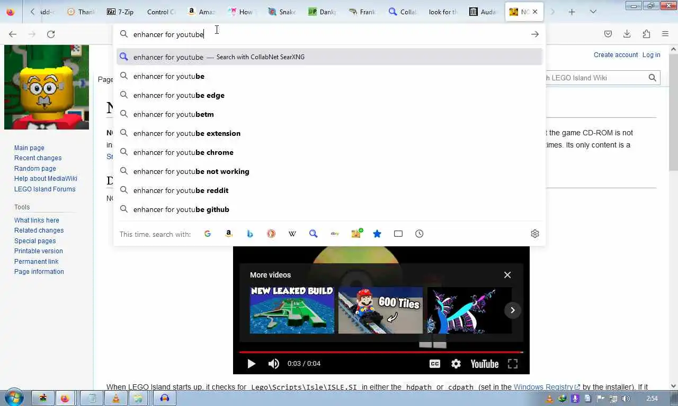Switch to the Snake tab
Screen dimensions: 678x406
tap(282, 12)
